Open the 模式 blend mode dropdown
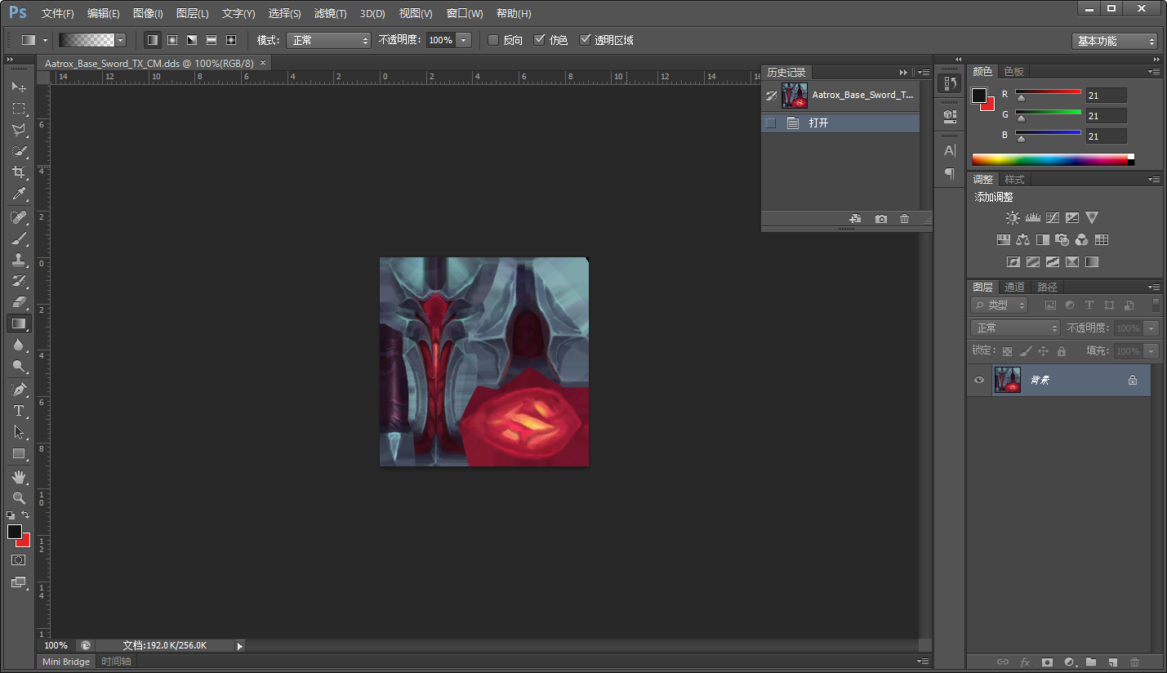Viewport: 1167px width, 673px height. pyautogui.click(x=328, y=40)
